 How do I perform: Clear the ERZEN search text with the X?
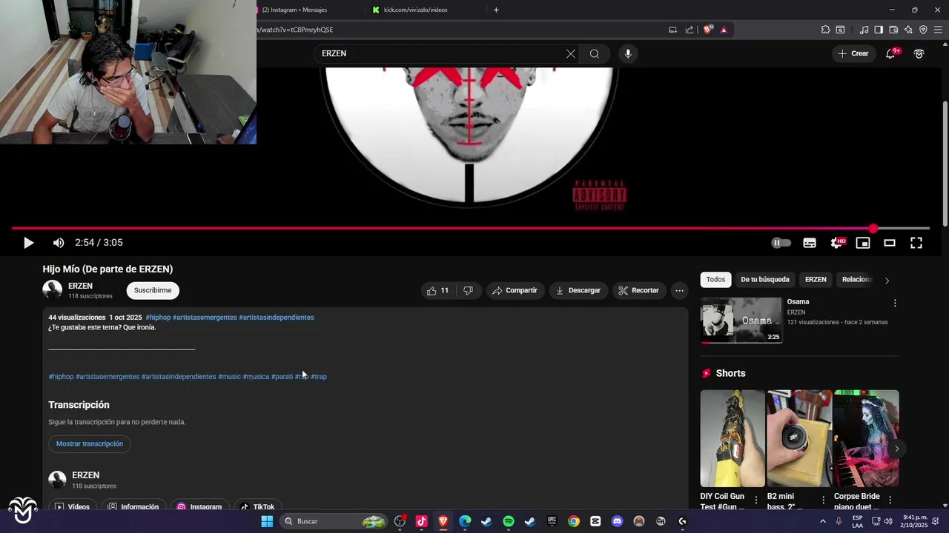570,54
